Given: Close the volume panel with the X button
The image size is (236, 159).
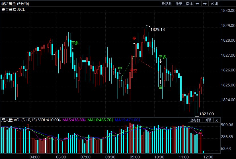Looking at the screenshot, I should coord(216,120).
